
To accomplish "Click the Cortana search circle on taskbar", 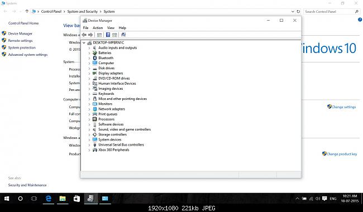I will [x=20, y=199].
